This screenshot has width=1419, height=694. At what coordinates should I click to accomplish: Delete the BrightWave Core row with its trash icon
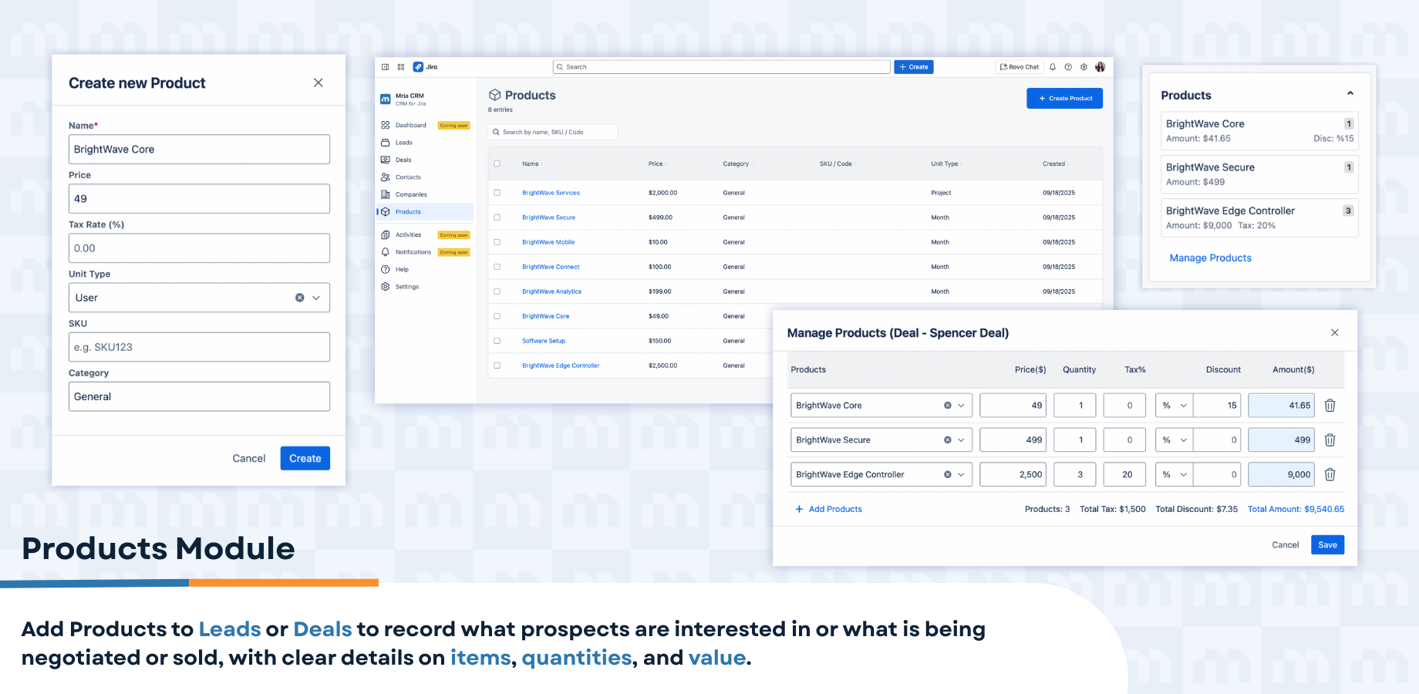pyautogui.click(x=1330, y=406)
